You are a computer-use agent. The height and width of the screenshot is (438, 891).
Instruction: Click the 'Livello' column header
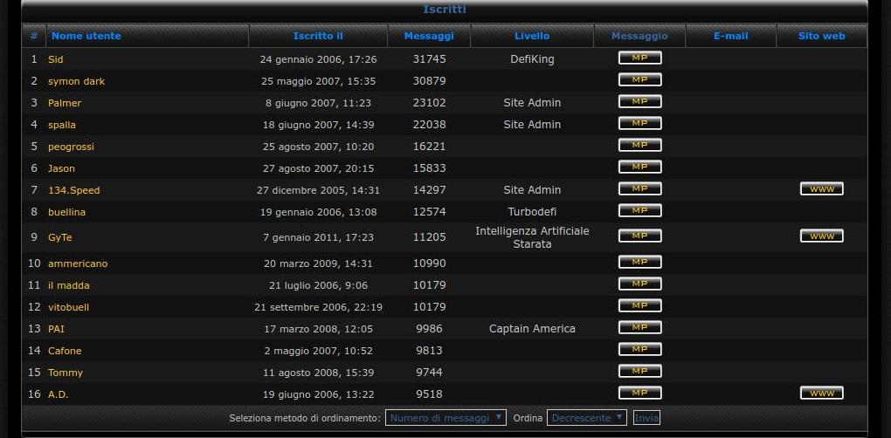tap(532, 36)
